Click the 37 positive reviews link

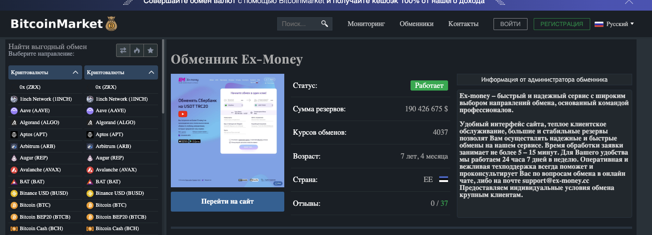click(x=444, y=204)
